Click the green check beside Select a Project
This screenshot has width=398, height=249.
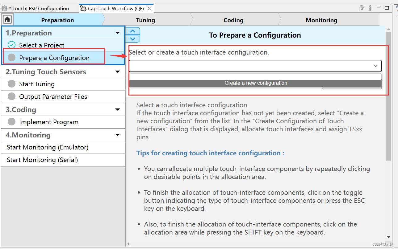11,45
